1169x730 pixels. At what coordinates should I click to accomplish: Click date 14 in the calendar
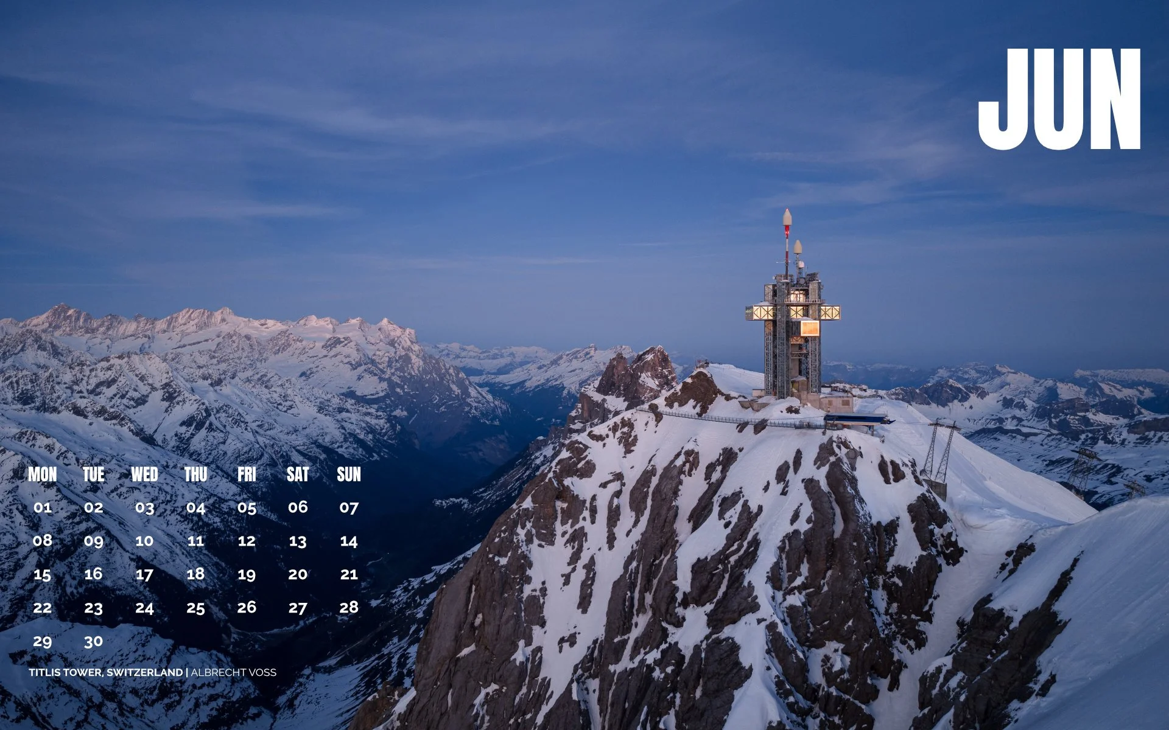pos(349,541)
